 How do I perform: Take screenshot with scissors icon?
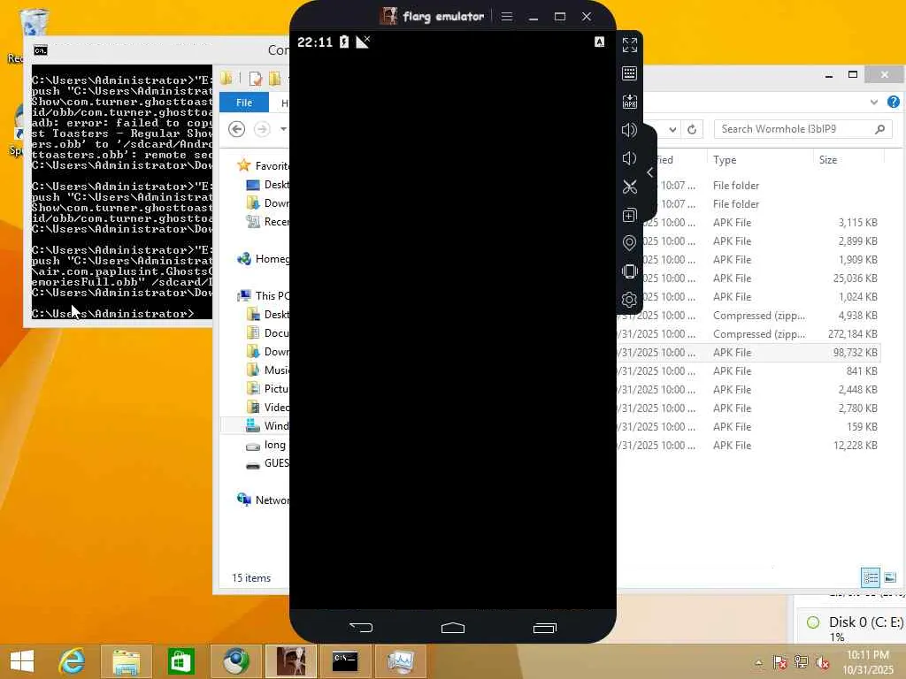pyautogui.click(x=629, y=187)
